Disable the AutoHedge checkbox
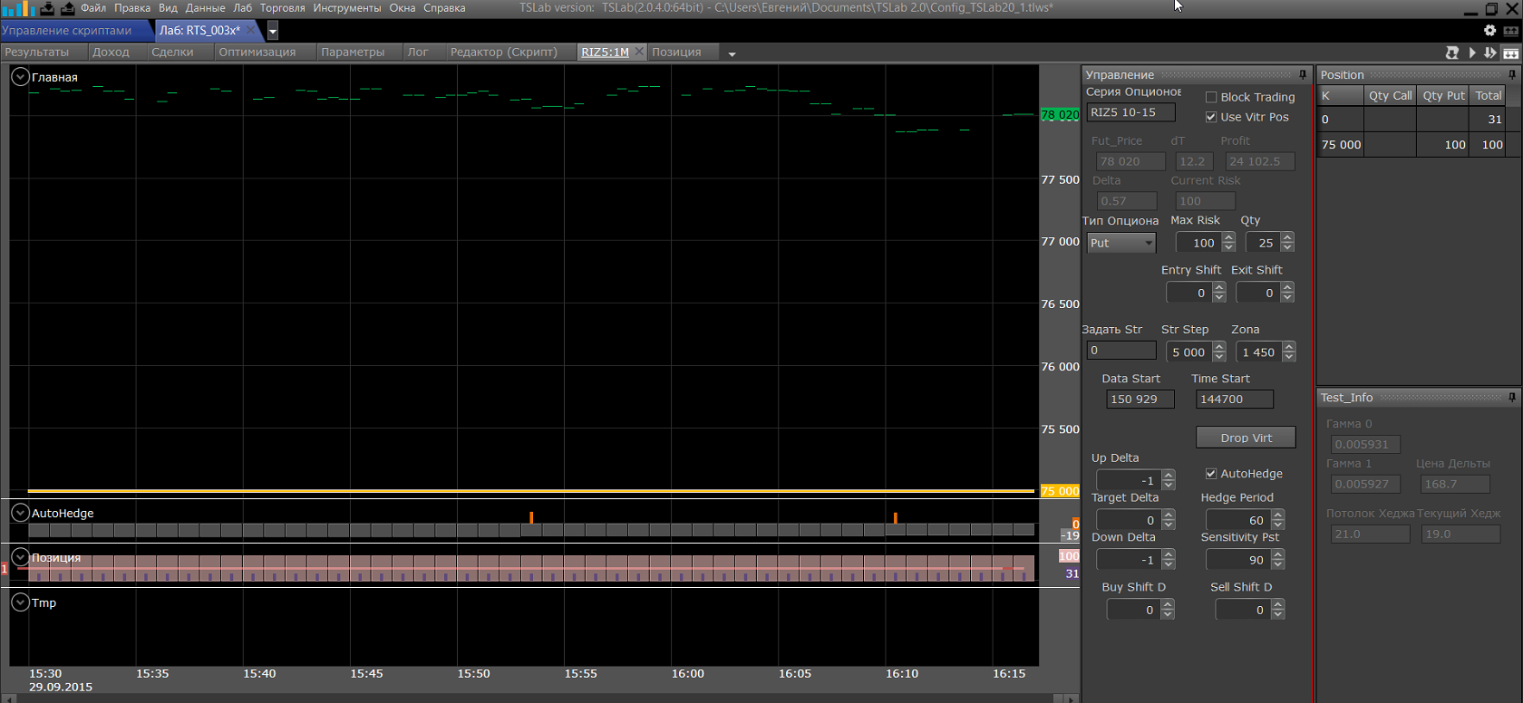The image size is (1523, 703). 1211,474
